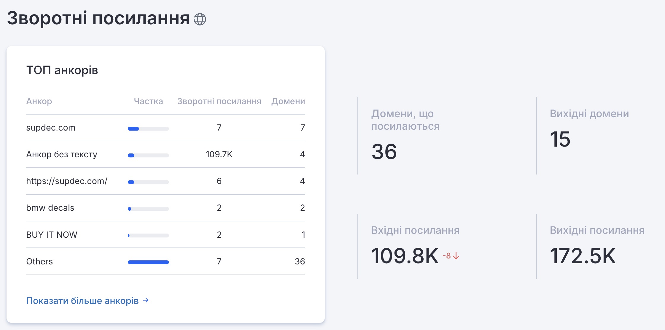Image resolution: width=665 pixels, height=330 pixels.
Task: Click the Домени column header
Action: [x=288, y=101]
